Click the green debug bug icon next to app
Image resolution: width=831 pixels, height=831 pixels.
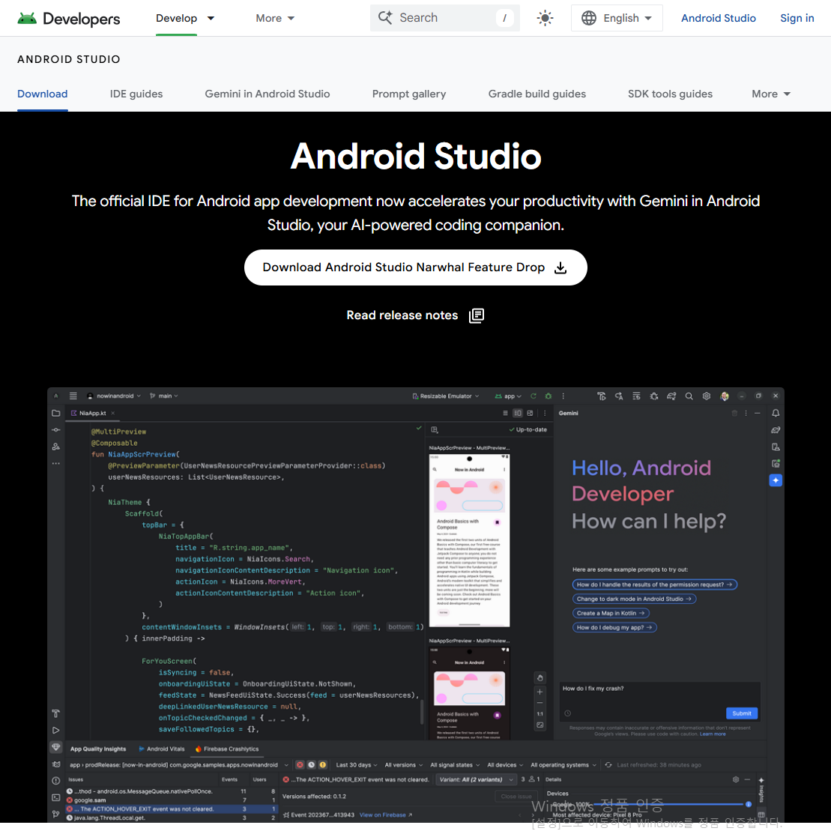tap(549, 396)
